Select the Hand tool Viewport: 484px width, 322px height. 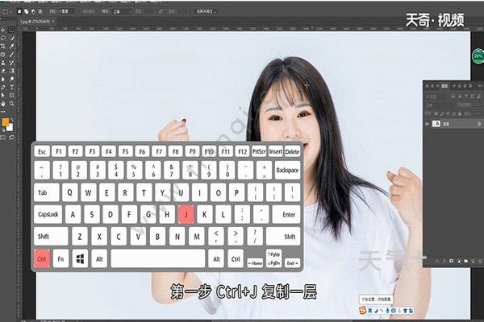(3, 104)
